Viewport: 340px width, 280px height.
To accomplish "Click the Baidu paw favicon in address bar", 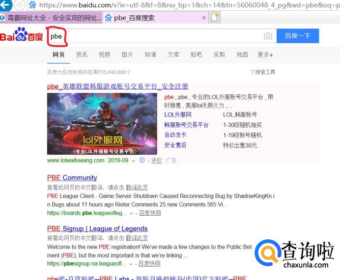I will (32, 4).
